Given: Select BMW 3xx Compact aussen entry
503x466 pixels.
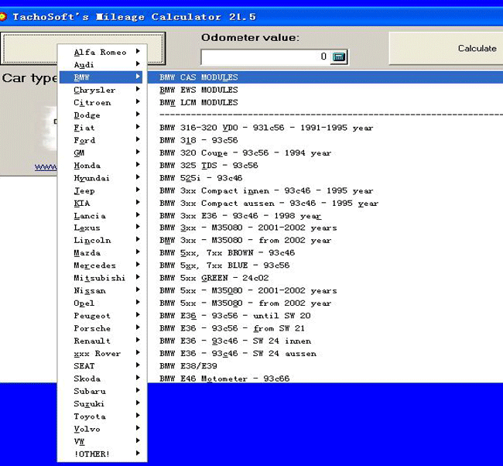Looking at the screenshot, I should [325, 203].
